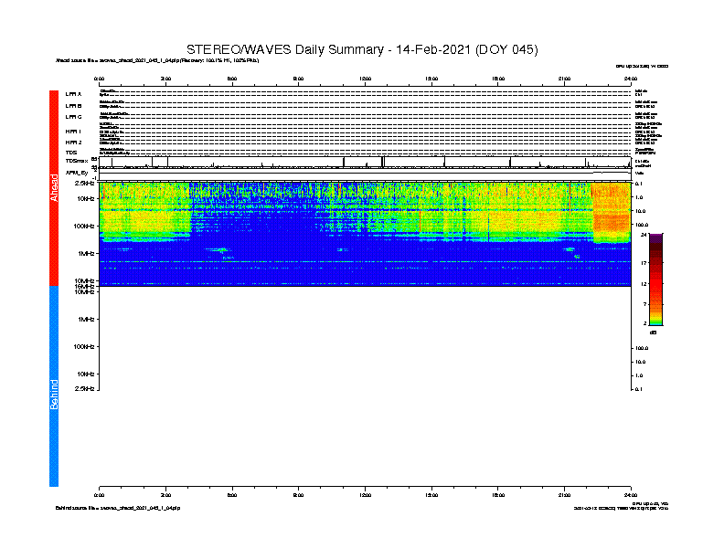Viewport: 724px width, 559px height.
Task: Click the LFR C row label
Action: coord(73,117)
